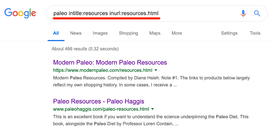Switch to the Images tab
The width and height of the screenshot is (271, 130).
tap(100, 33)
